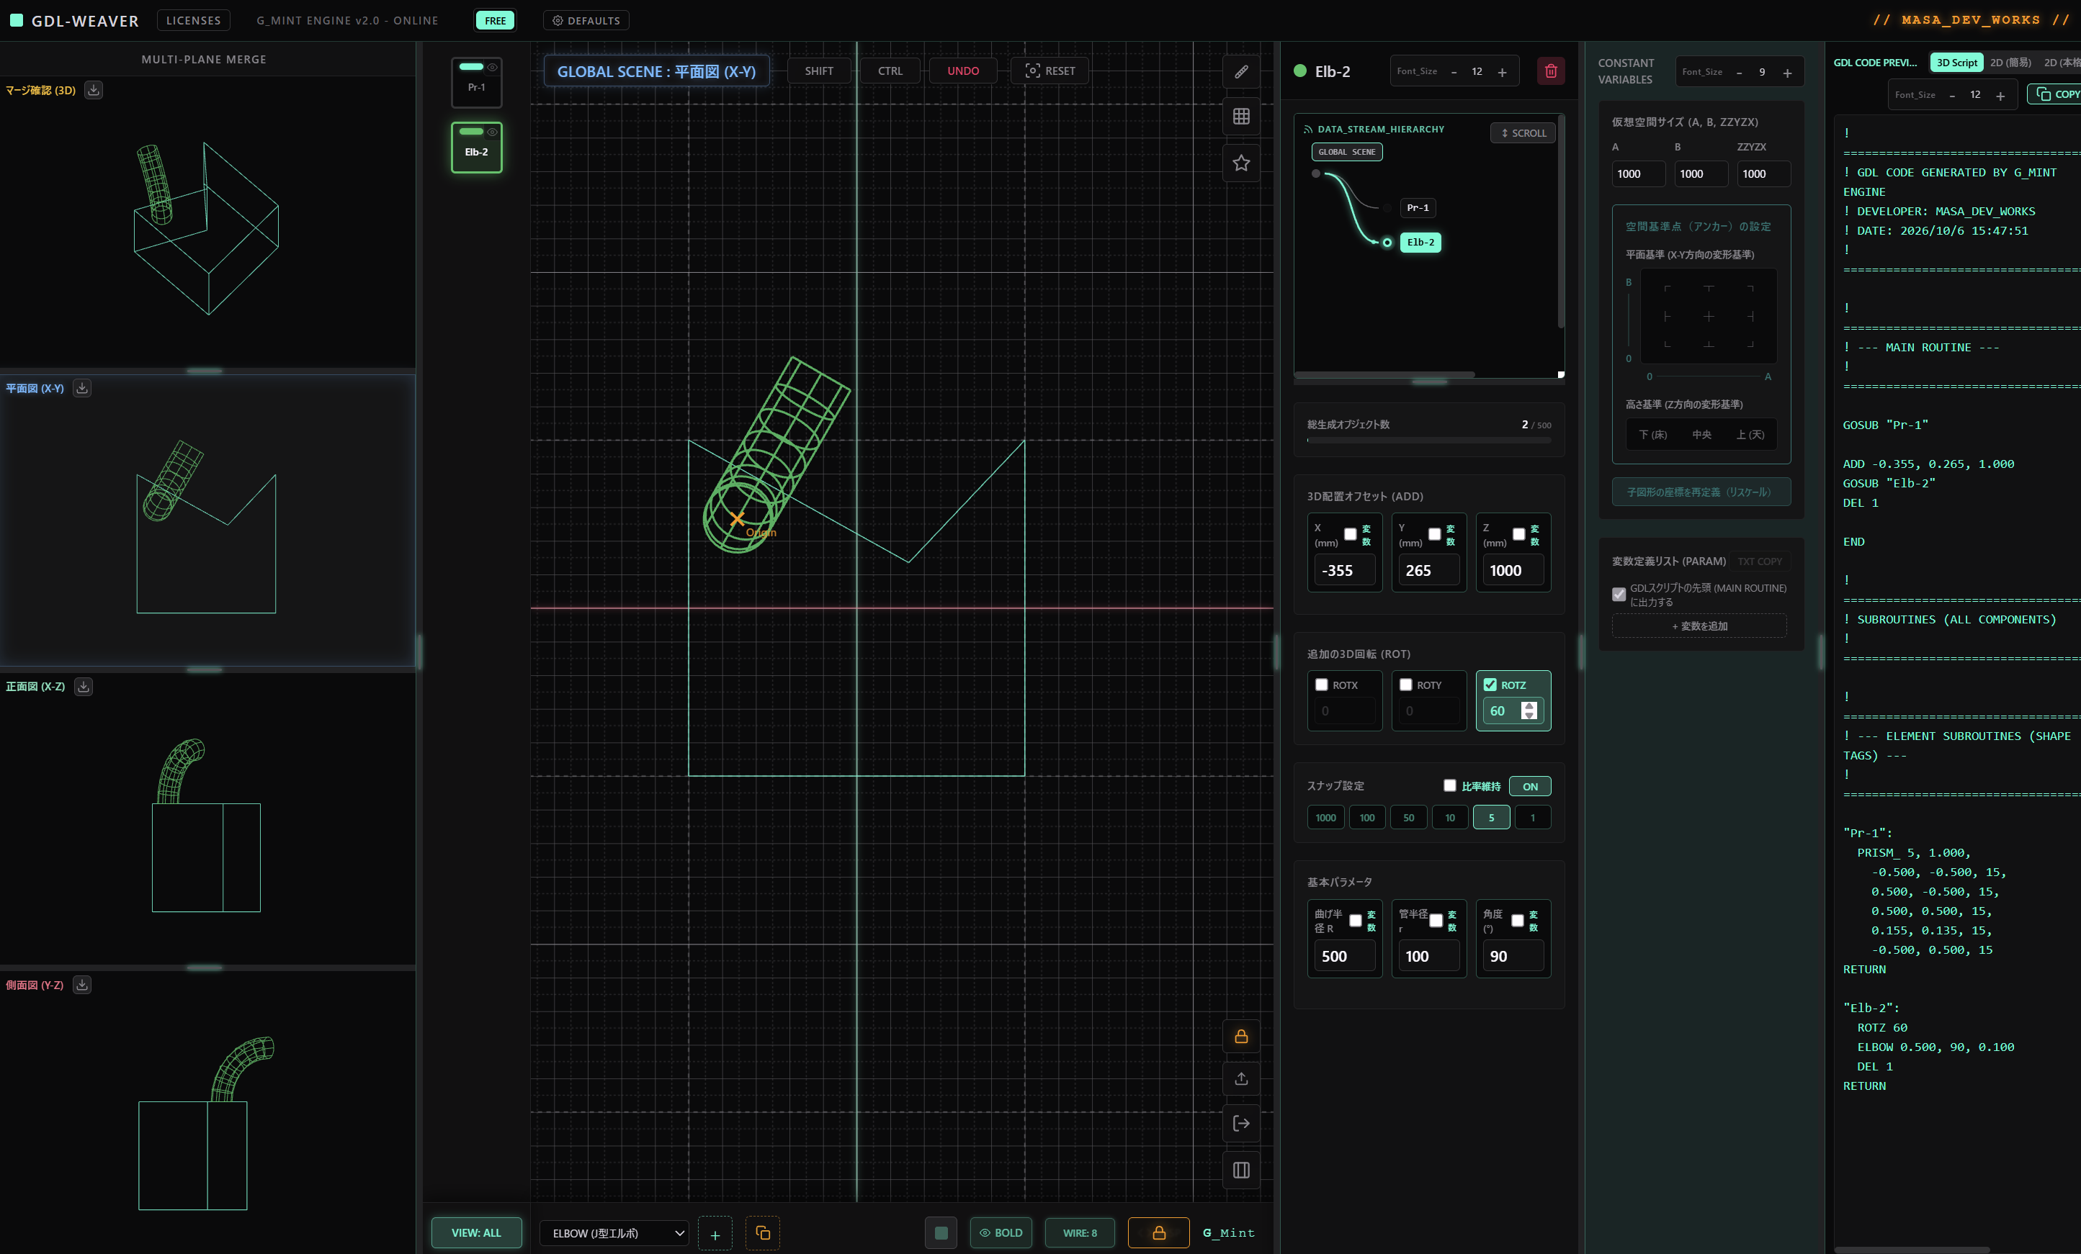
Task: Click the upload/share icon on canvas right side
Action: tap(1240, 1079)
